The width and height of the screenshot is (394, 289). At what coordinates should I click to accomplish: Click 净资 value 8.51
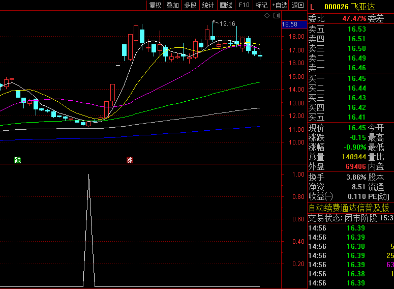[358, 187]
